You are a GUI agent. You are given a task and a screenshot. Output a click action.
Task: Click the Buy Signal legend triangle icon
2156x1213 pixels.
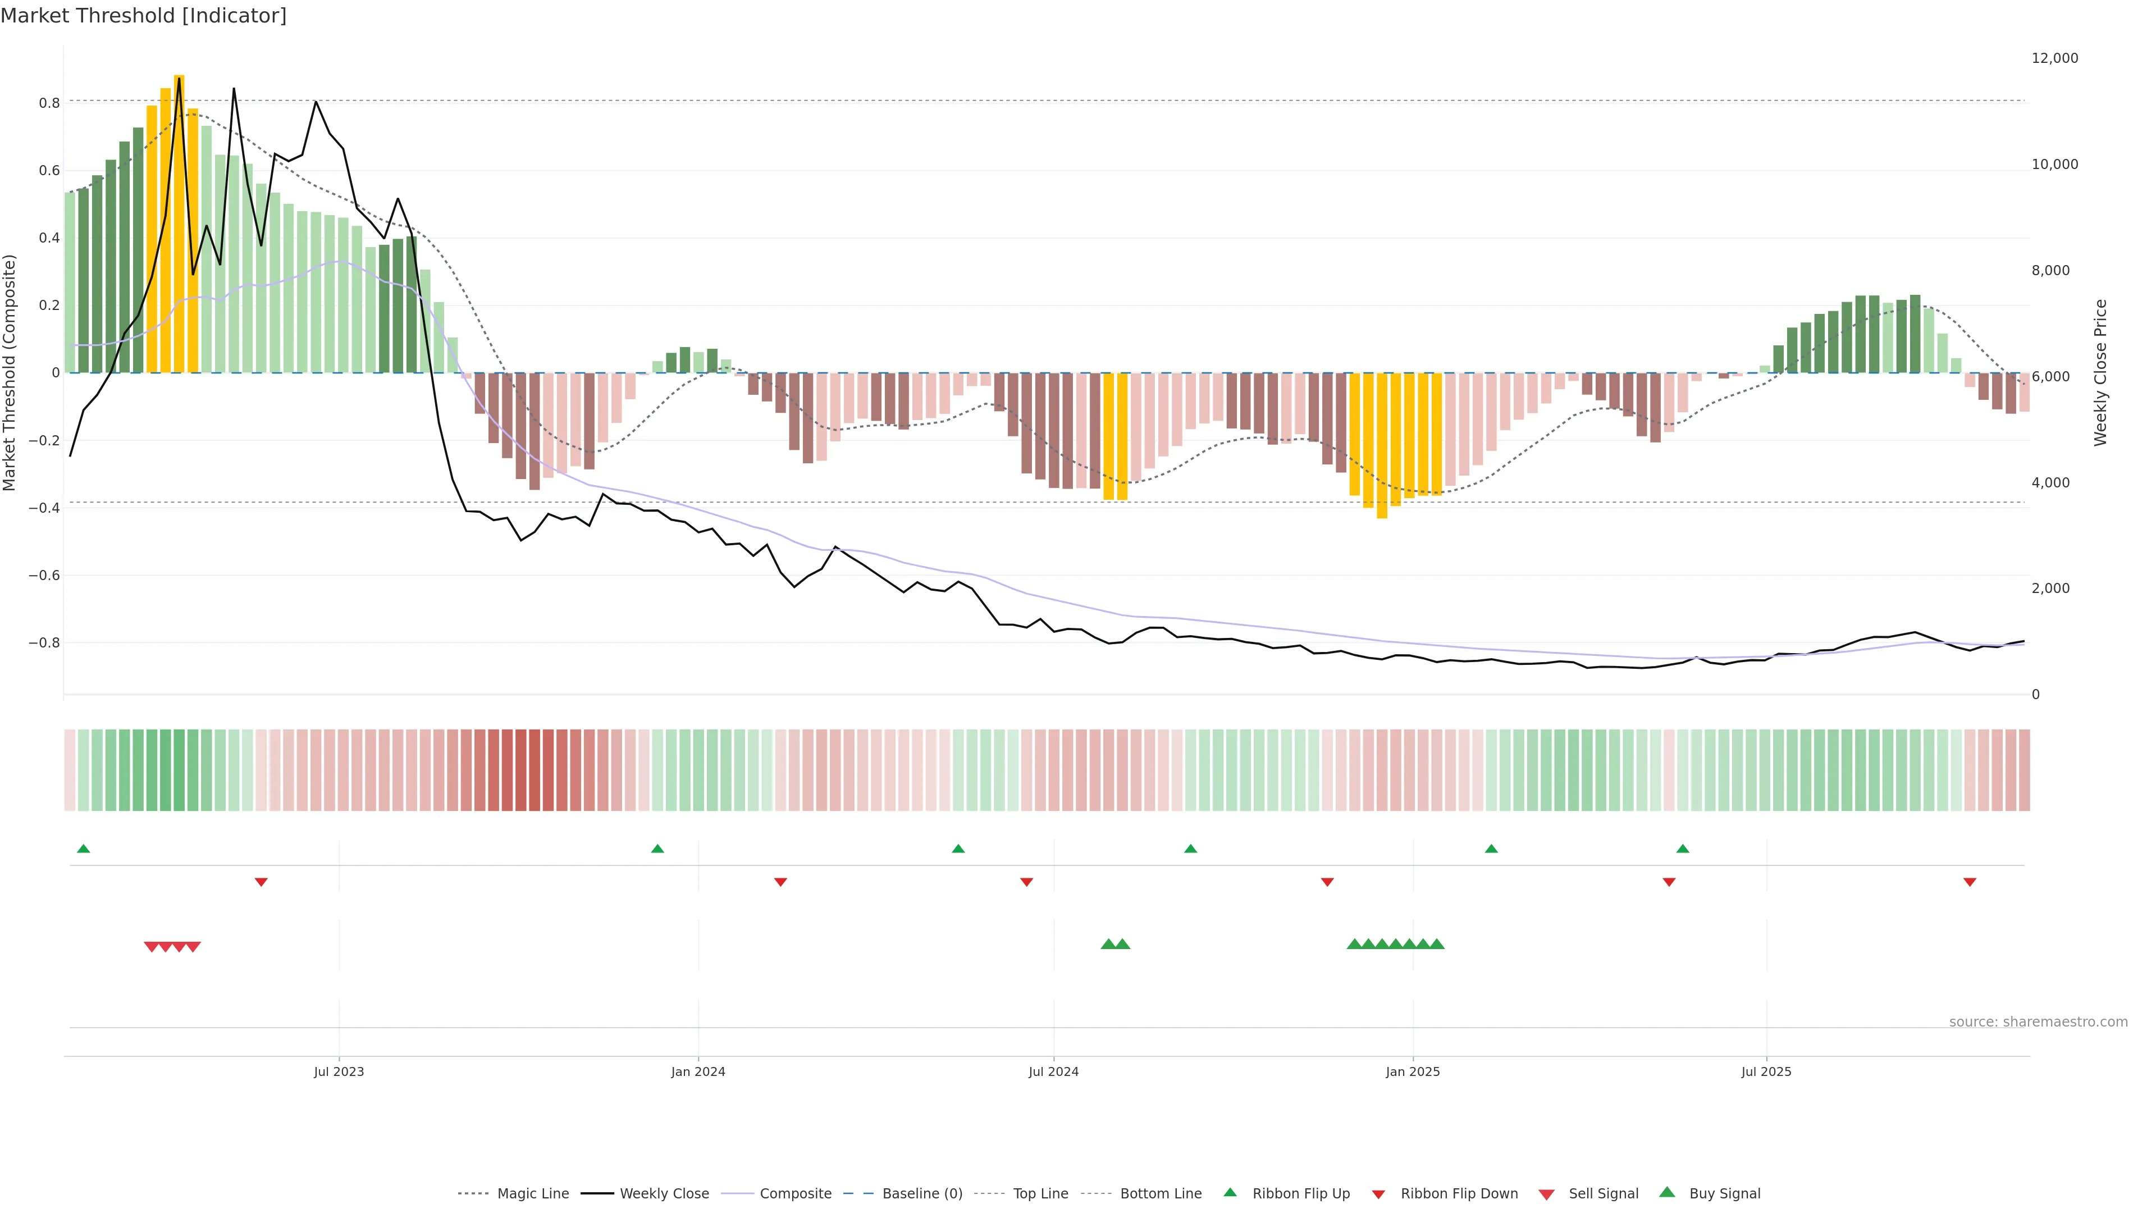tap(1666, 1192)
